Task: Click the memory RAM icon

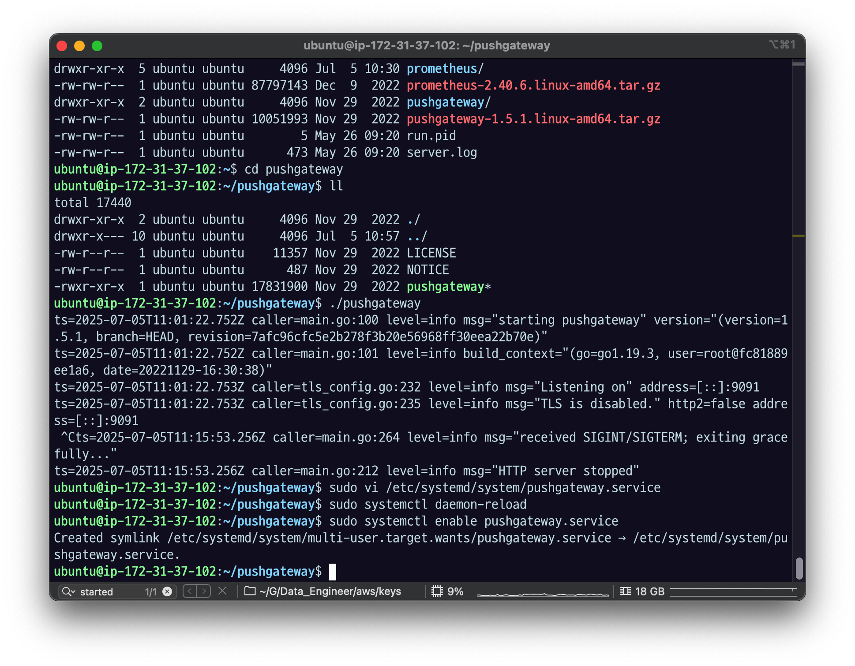Action: click(625, 591)
